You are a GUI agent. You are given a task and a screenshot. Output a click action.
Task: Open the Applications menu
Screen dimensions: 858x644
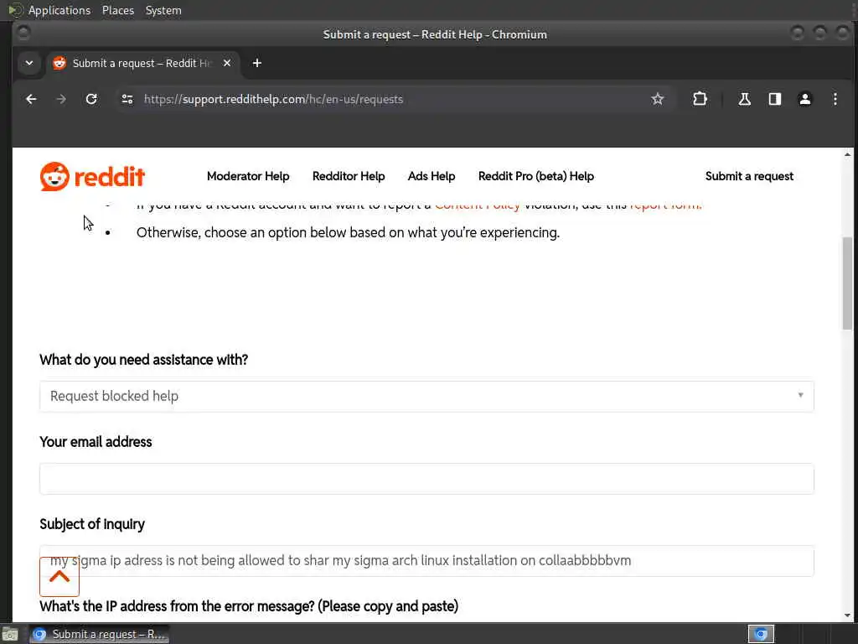(59, 10)
